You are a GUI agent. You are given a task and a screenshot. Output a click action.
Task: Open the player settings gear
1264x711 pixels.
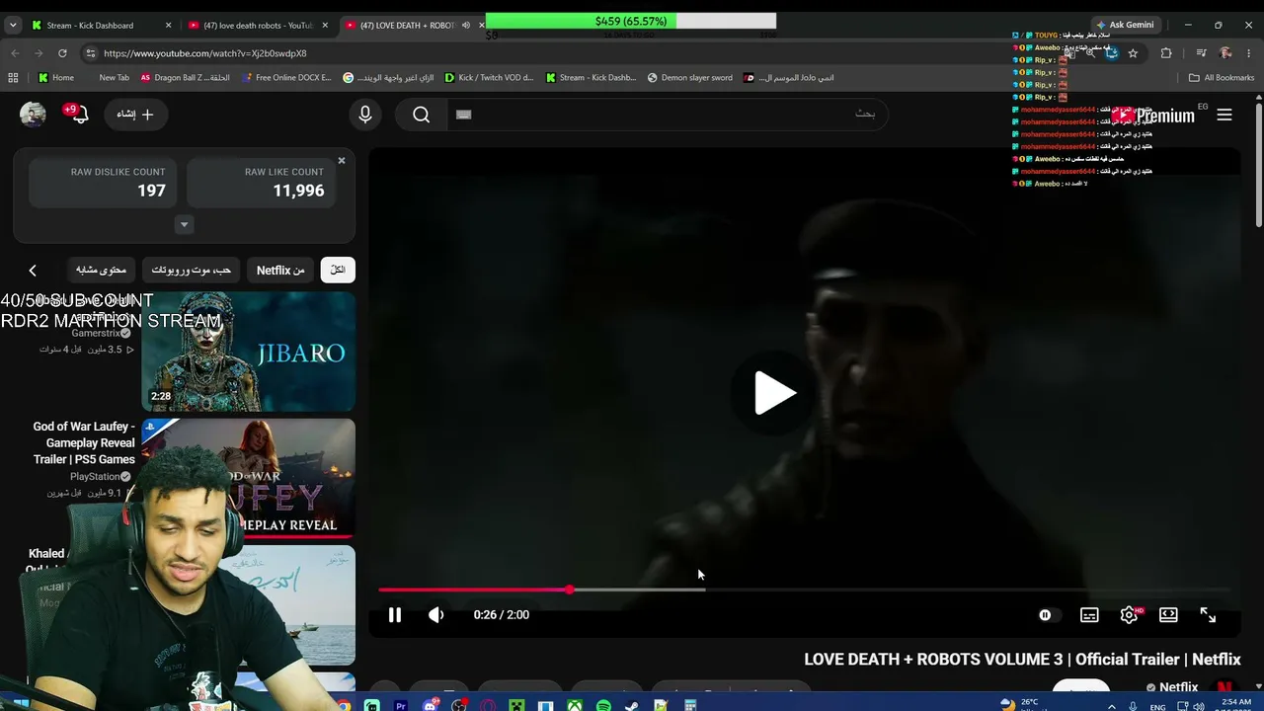[1129, 615]
